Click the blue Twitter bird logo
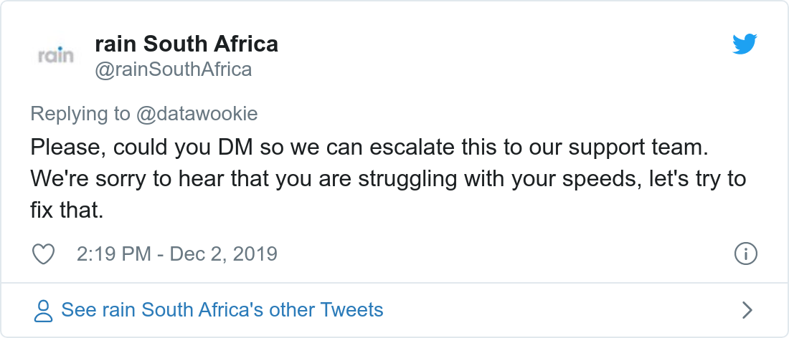789x338 pixels. coord(745,45)
